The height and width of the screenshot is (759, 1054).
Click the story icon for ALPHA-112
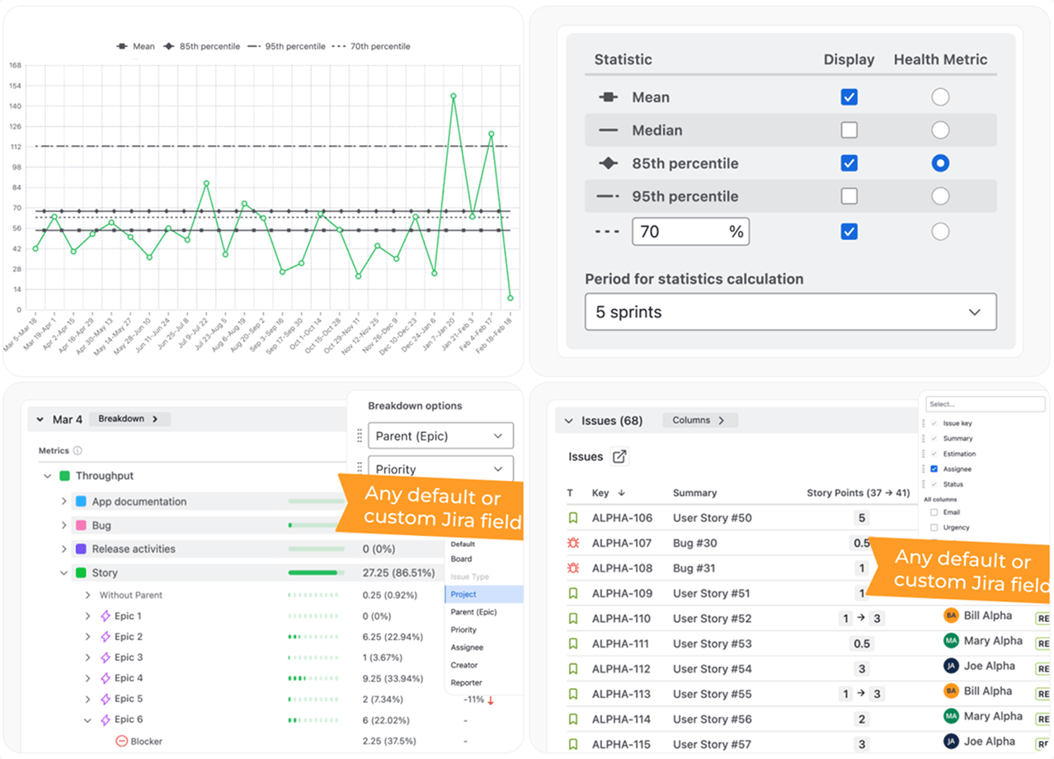[573, 669]
